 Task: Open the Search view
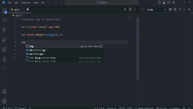click(5, 20)
